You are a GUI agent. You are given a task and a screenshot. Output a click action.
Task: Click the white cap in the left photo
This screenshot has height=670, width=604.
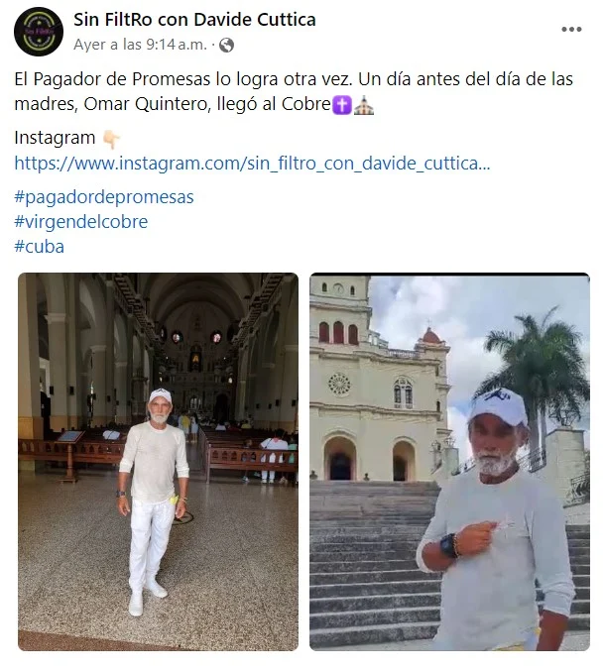(161, 396)
